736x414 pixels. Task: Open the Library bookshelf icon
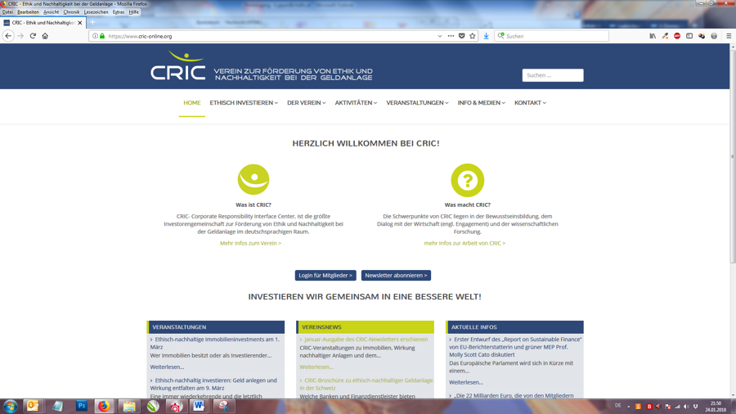tap(653, 36)
